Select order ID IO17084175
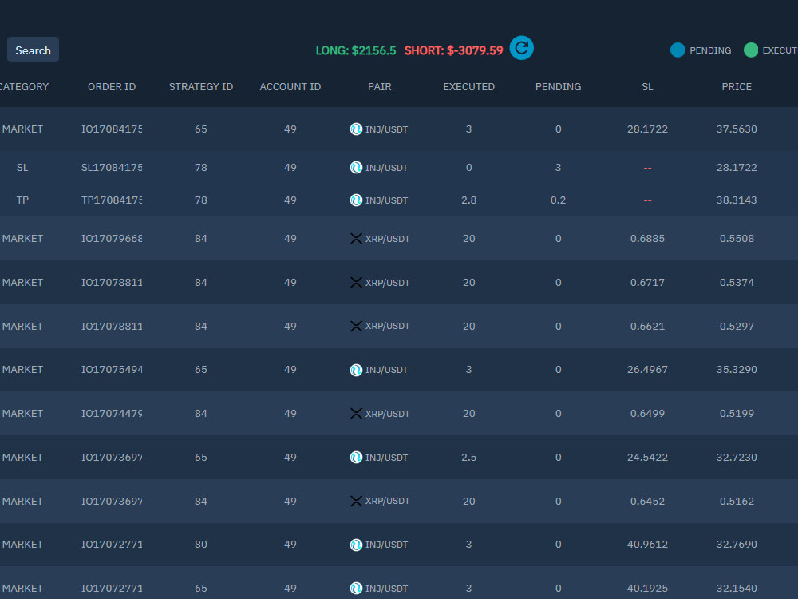The height and width of the screenshot is (599, 798). [x=112, y=129]
